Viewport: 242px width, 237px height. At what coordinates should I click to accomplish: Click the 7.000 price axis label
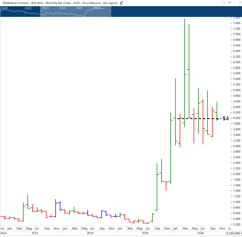tap(237, 34)
